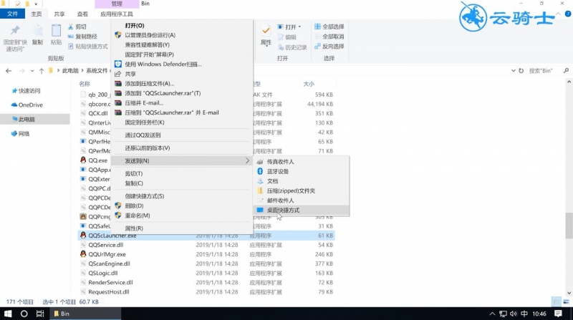The image size is (573, 320).
Task: Click the Up one level arrow
Action: click(x=42, y=70)
